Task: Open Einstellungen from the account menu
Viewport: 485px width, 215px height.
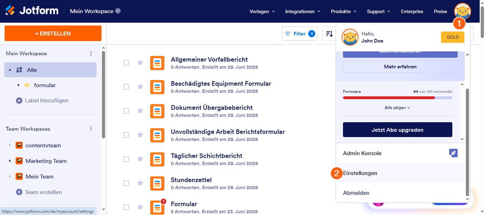Action: point(400,173)
